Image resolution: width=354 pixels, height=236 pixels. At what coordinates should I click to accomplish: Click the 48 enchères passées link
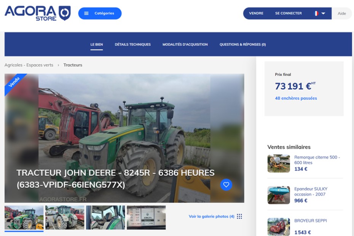(x=296, y=98)
